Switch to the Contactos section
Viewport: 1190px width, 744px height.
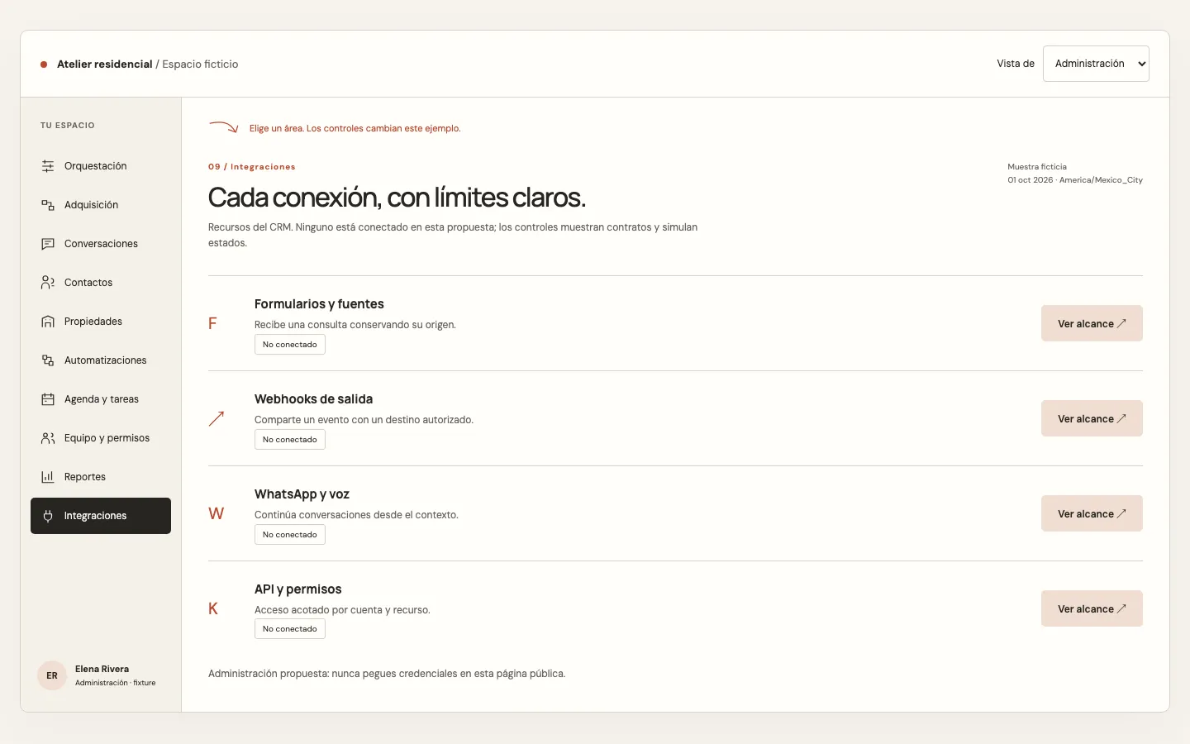pyautogui.click(x=101, y=283)
